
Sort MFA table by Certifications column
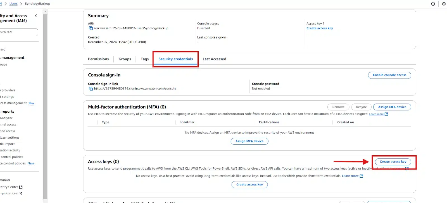coord(269,122)
